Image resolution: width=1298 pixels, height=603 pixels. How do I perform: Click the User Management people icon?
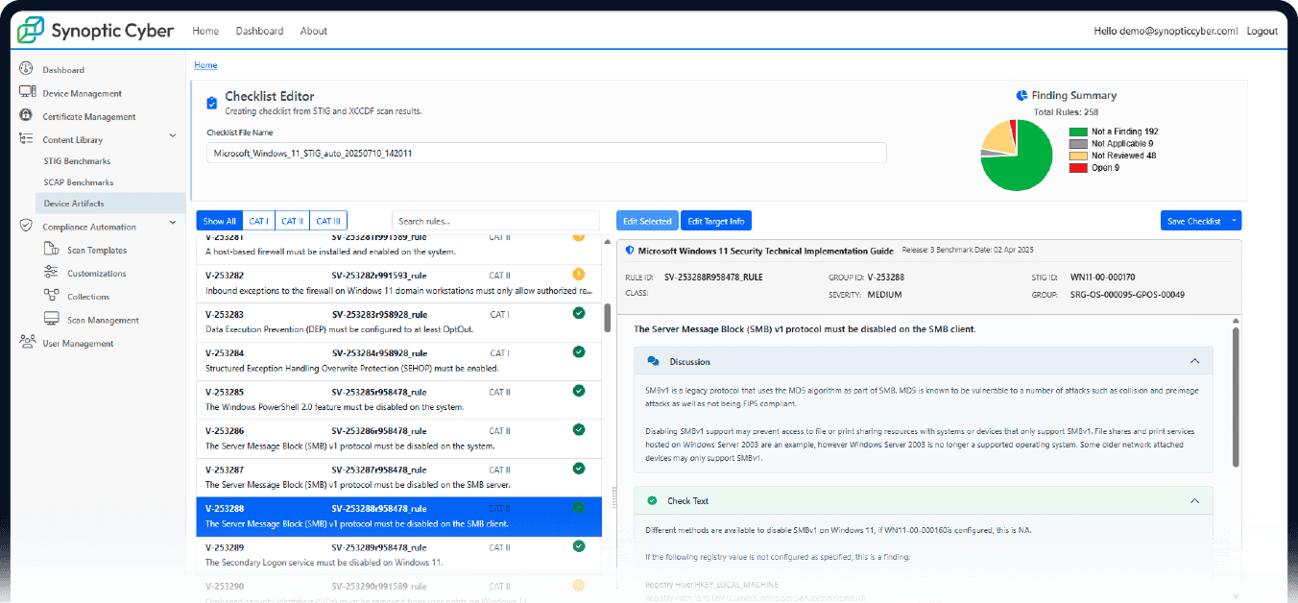point(27,343)
